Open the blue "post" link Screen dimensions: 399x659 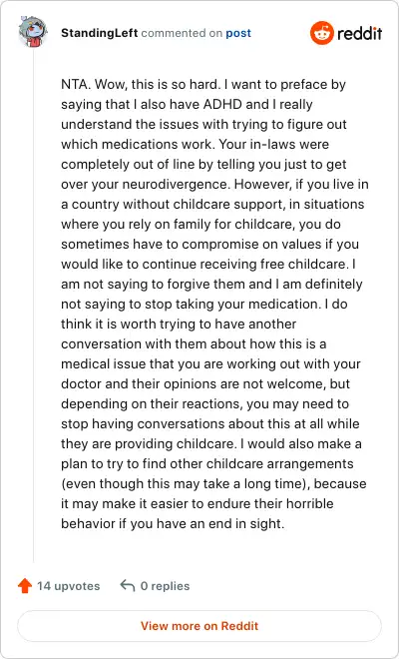[x=238, y=33]
